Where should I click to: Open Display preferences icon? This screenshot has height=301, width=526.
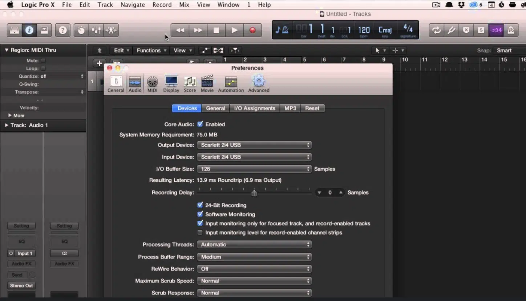[x=171, y=84]
